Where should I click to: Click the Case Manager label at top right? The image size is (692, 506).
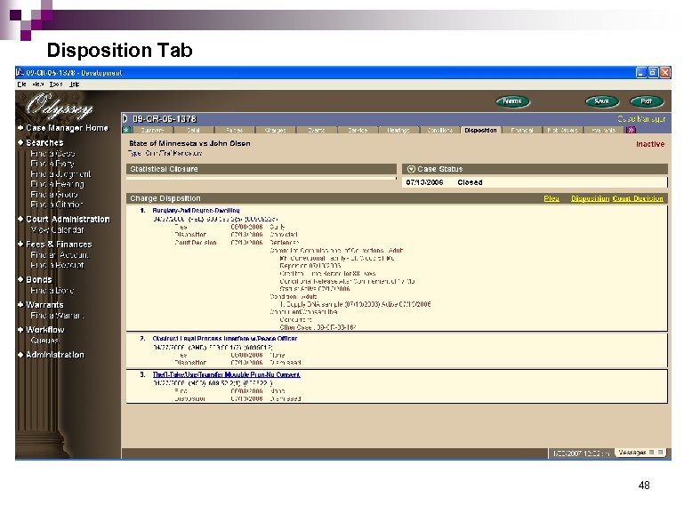pyautogui.click(x=641, y=118)
